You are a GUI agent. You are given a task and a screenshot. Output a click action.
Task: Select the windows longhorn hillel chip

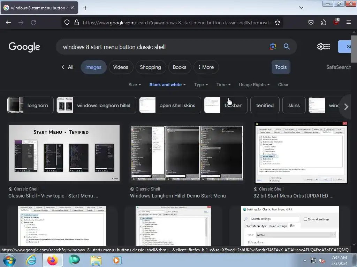click(96, 105)
